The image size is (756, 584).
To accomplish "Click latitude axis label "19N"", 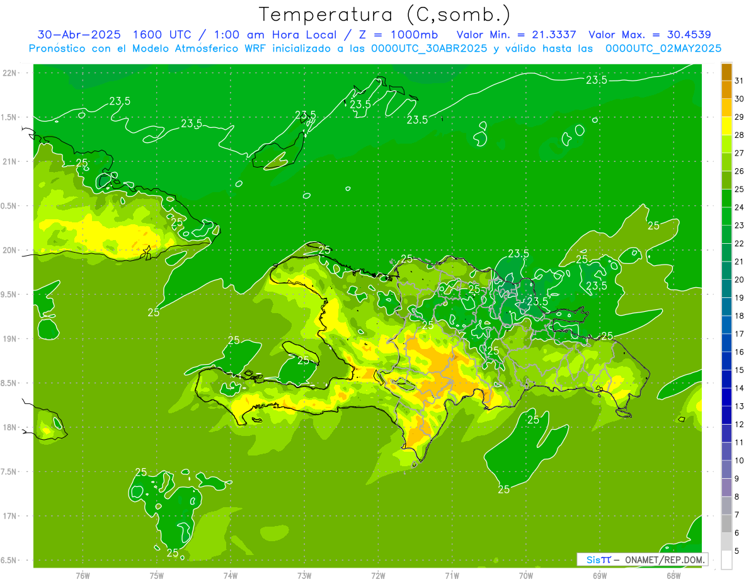I will 9,339.
